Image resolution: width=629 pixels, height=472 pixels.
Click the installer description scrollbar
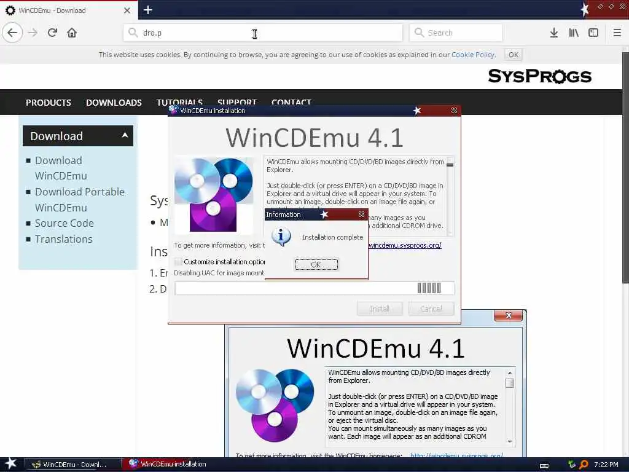(450, 196)
